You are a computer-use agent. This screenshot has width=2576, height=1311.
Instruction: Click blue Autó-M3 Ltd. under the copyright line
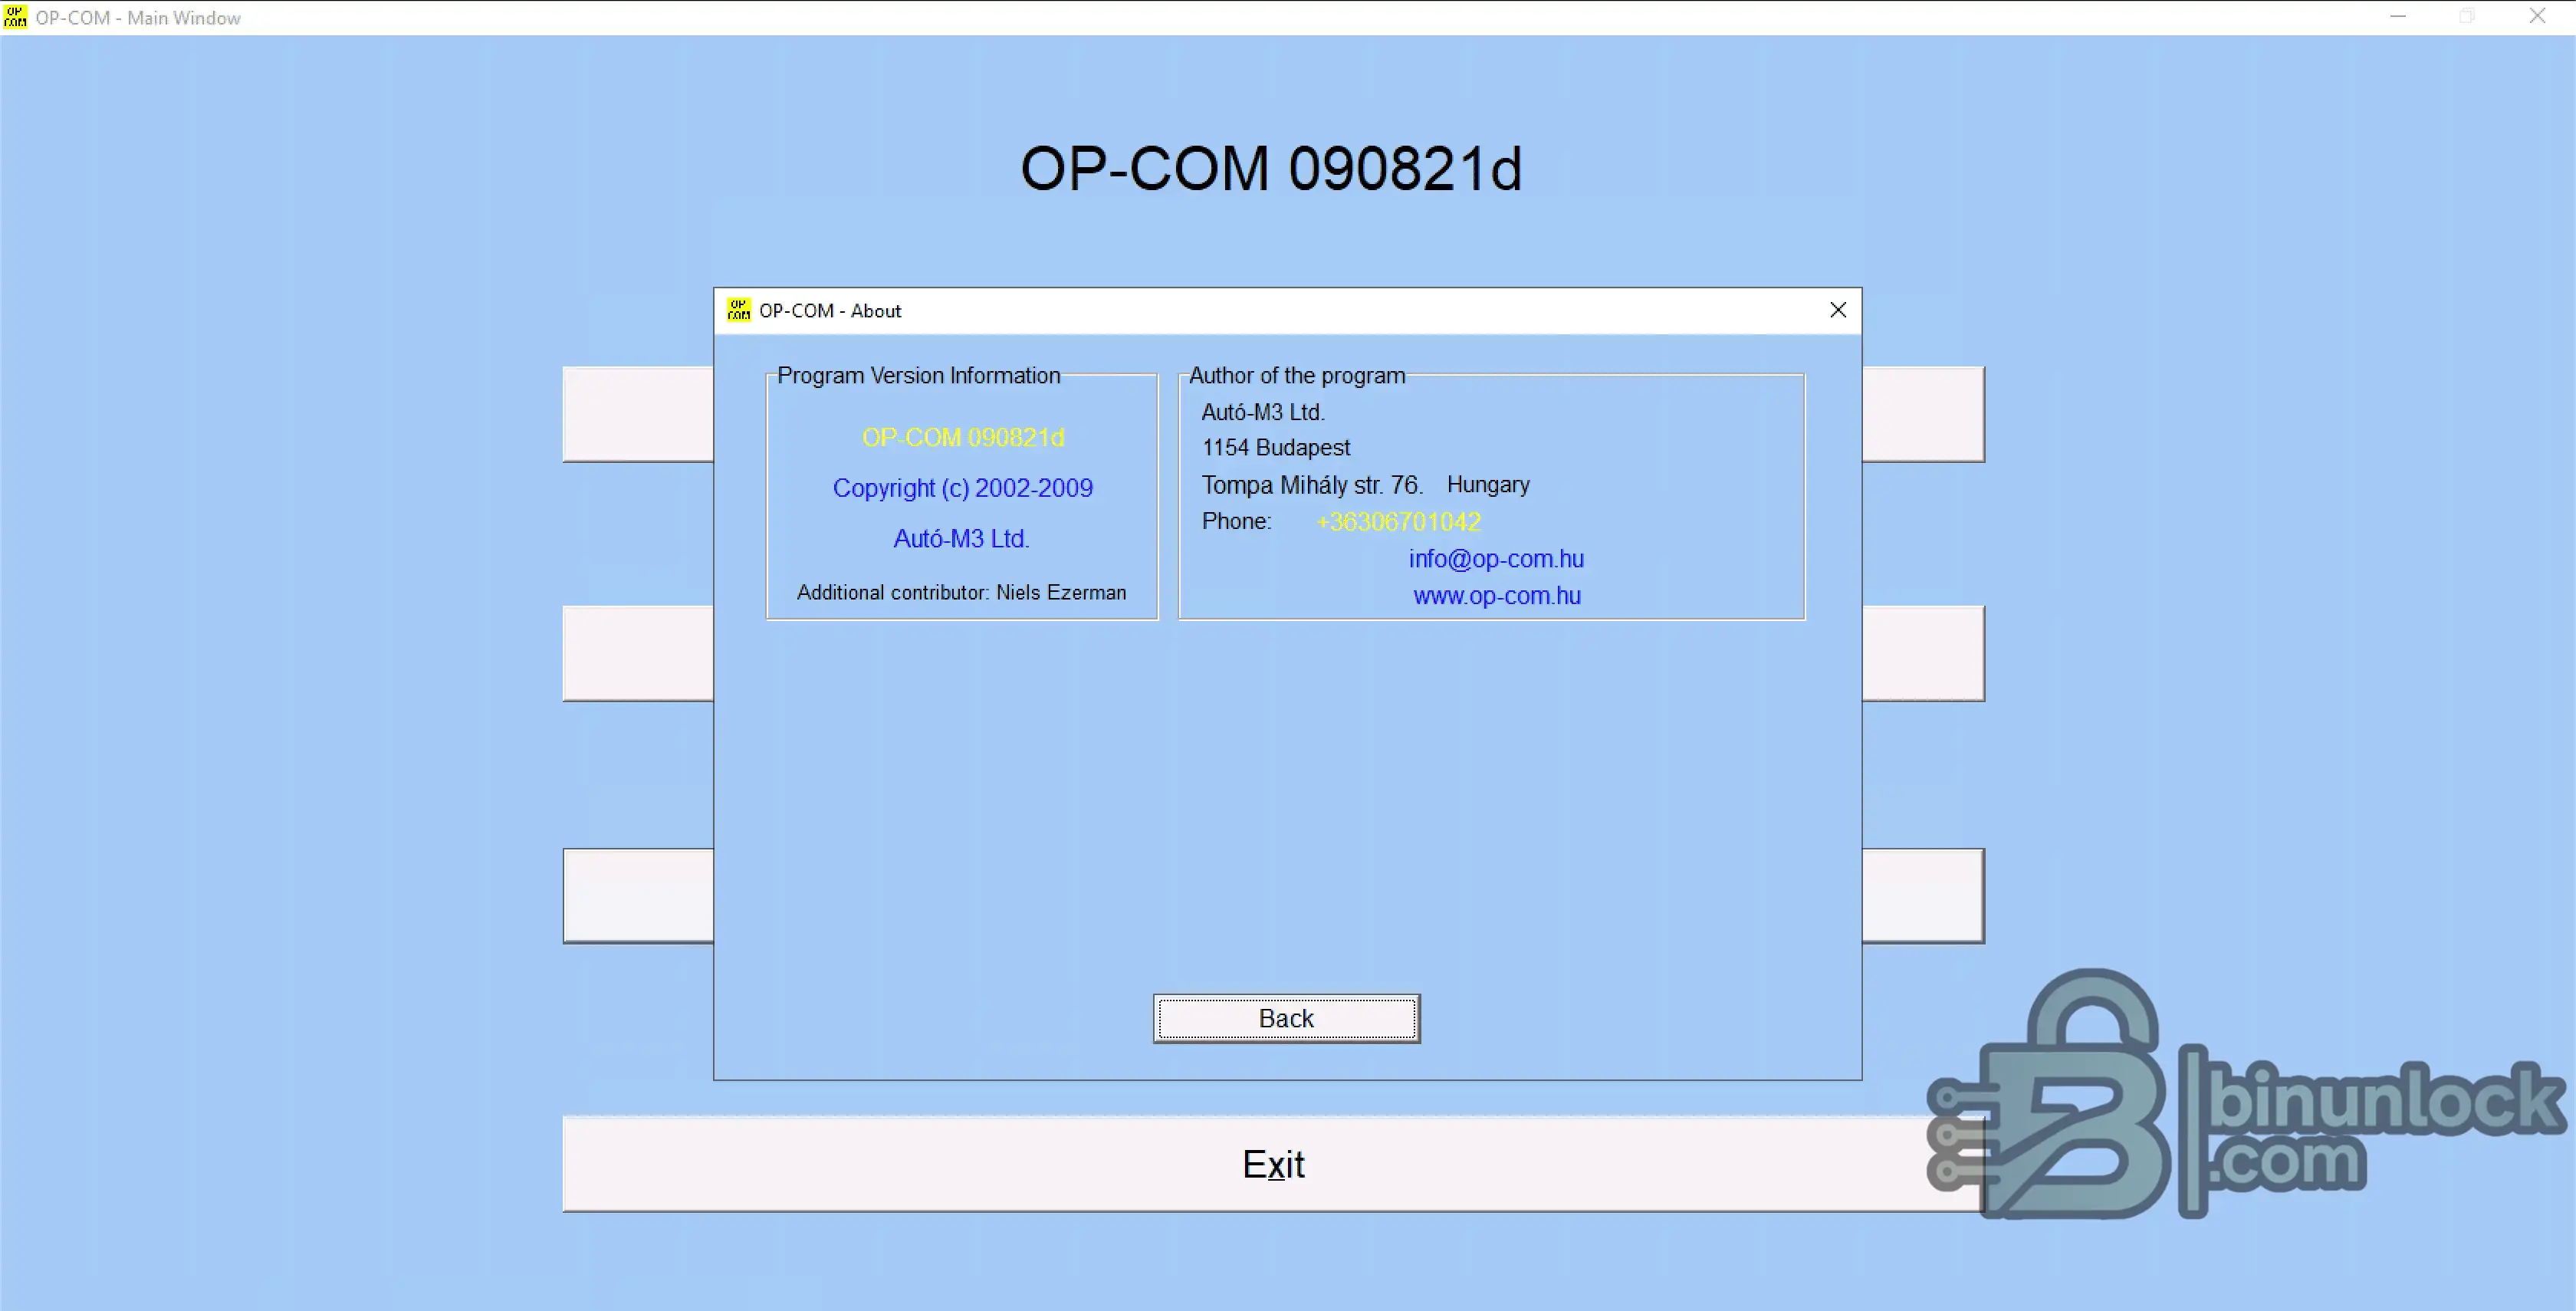point(961,539)
